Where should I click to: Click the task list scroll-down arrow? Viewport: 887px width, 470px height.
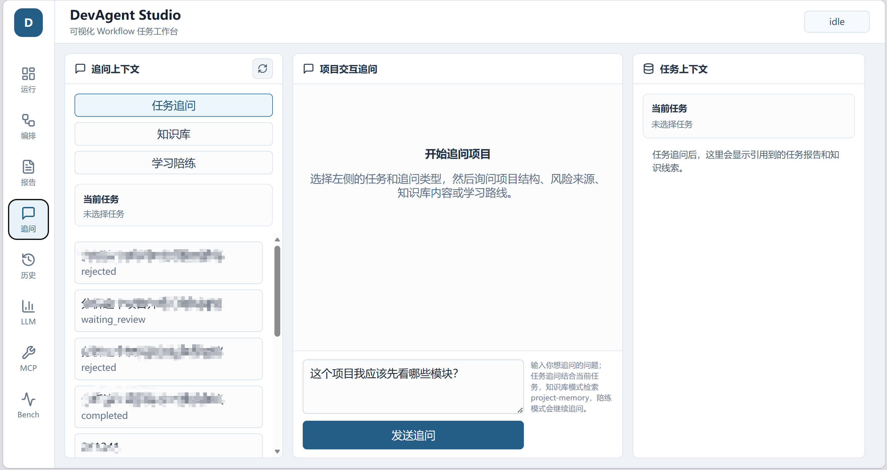click(x=277, y=452)
